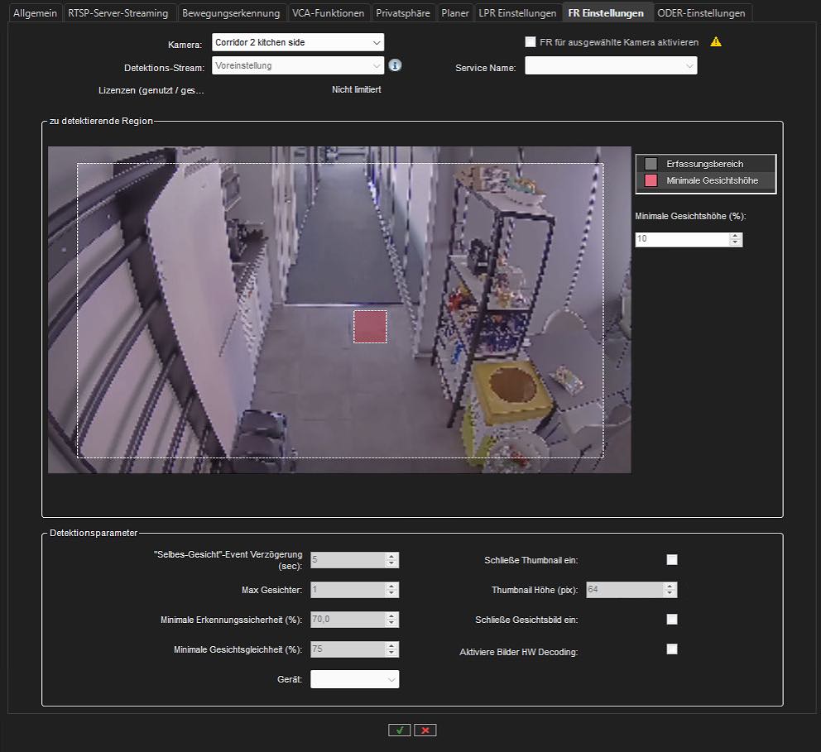
Task: Toggle the Schließe Thumbnail ein checkbox
Action: [x=672, y=560]
